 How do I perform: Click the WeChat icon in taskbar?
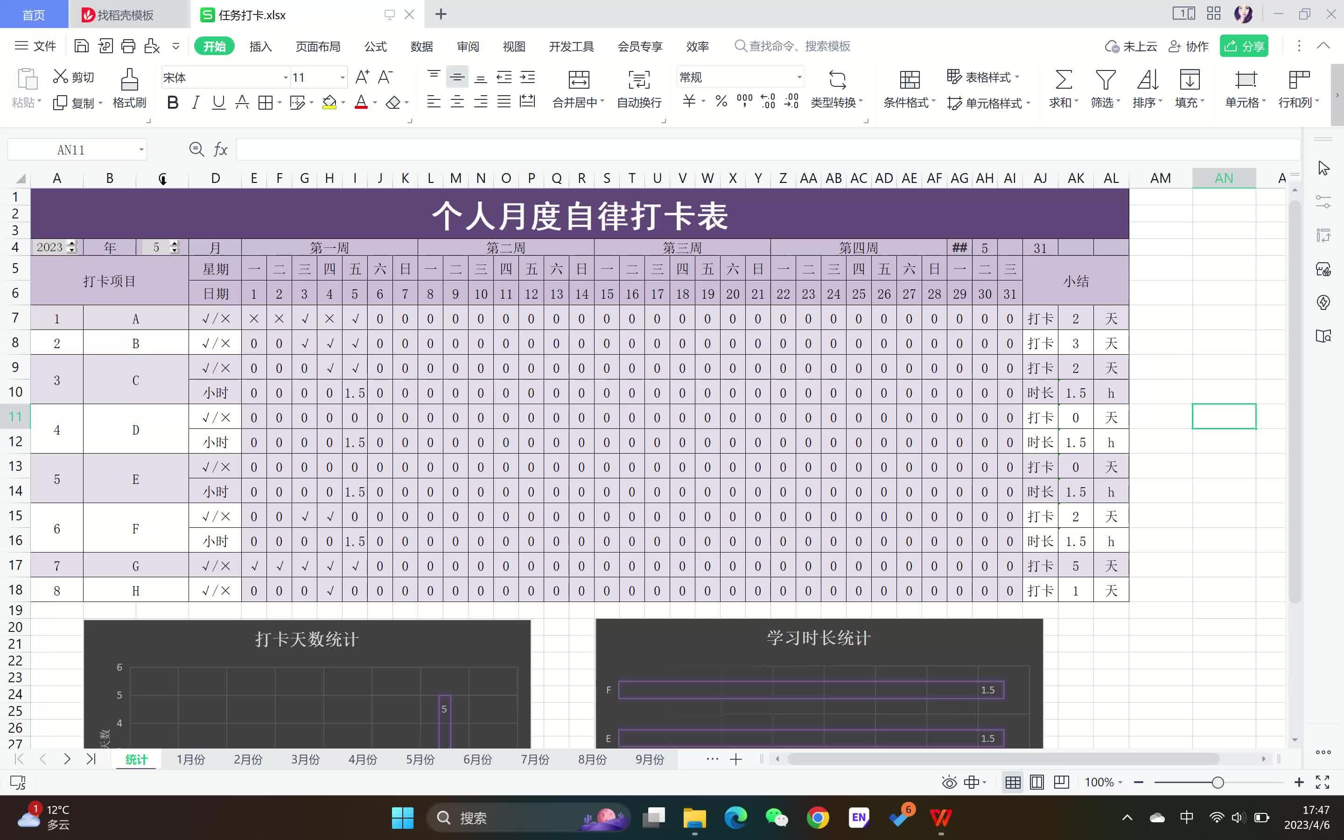coord(777,818)
